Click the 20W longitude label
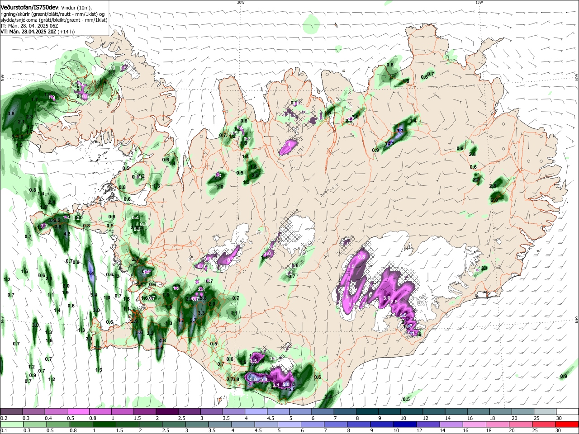 (x=241, y=2)
